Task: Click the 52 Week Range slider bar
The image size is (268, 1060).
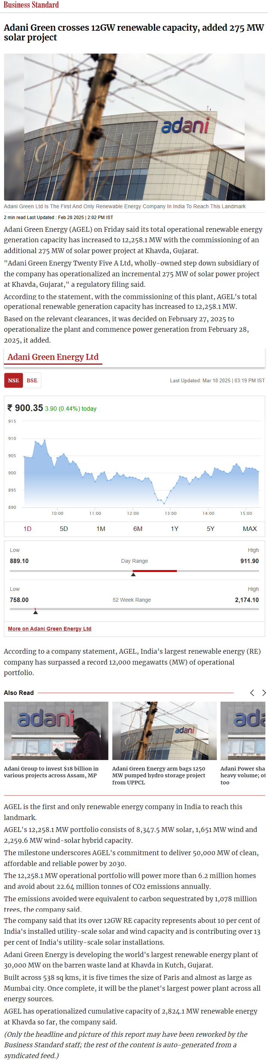Action: pos(135,609)
